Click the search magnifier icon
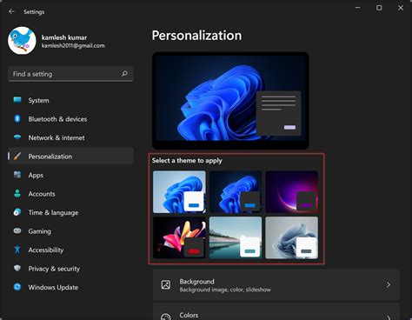The width and height of the screenshot is (412, 320). point(124,74)
